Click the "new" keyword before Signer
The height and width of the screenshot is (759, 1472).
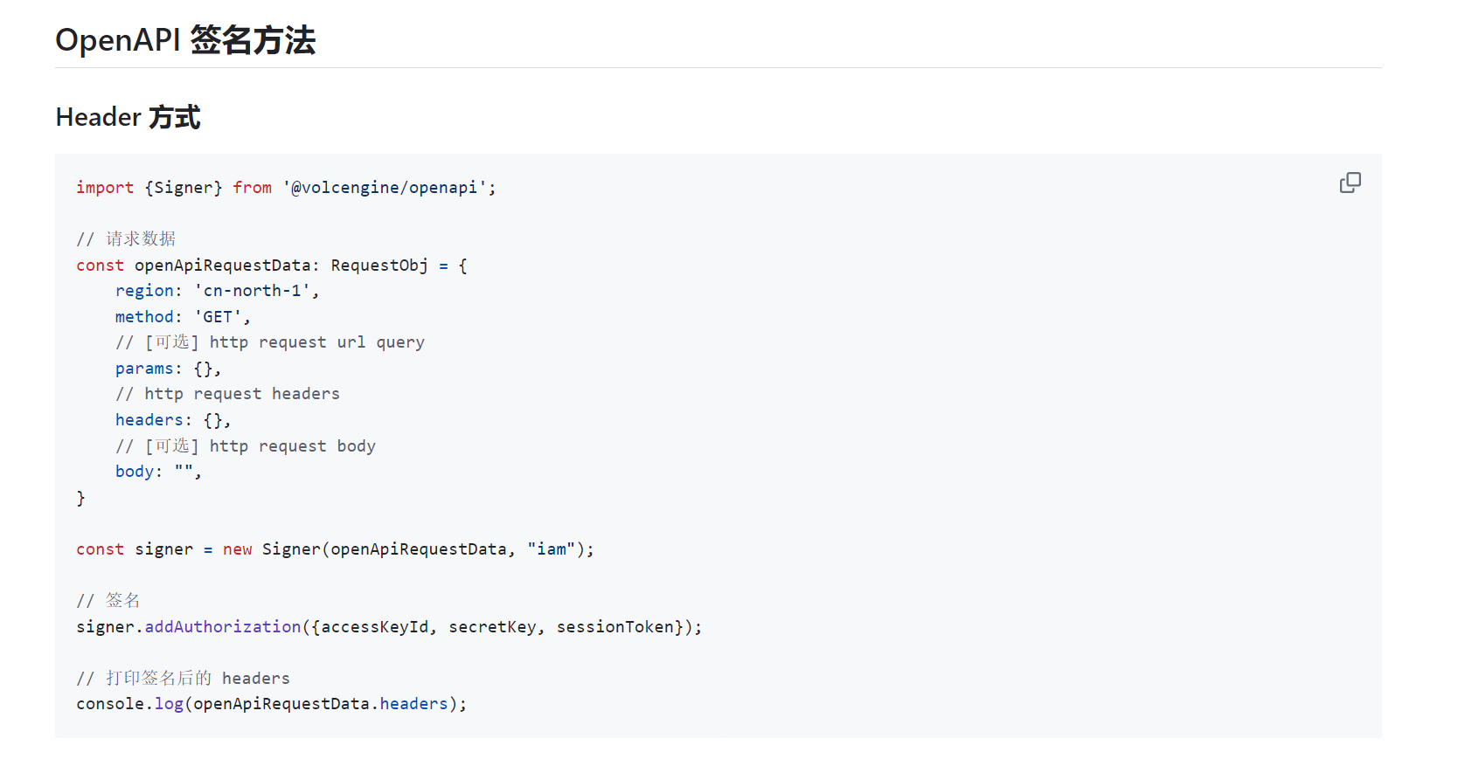pyautogui.click(x=237, y=549)
